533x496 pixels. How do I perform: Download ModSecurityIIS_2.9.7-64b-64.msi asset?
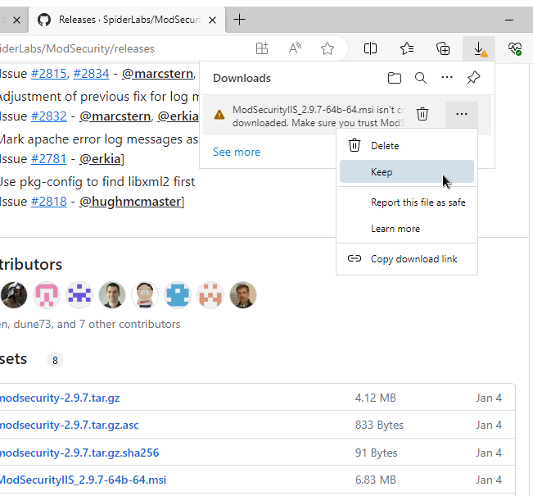pos(83,480)
